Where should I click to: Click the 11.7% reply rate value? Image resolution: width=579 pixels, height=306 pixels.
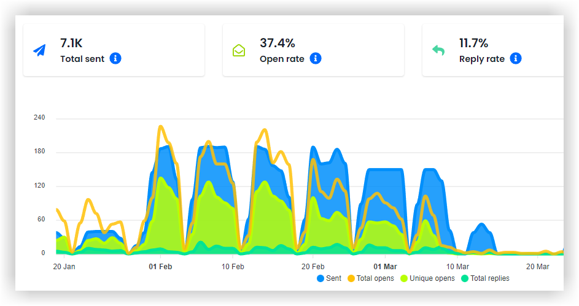point(474,43)
